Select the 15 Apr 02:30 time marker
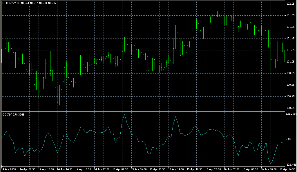The image size is (297, 172). [x=120, y=169]
